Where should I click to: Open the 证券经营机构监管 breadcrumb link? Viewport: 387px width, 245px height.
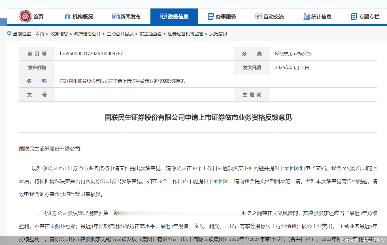click(186, 34)
